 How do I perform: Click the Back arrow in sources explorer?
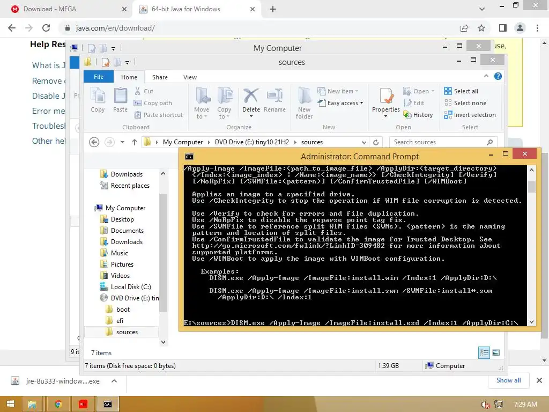94,142
